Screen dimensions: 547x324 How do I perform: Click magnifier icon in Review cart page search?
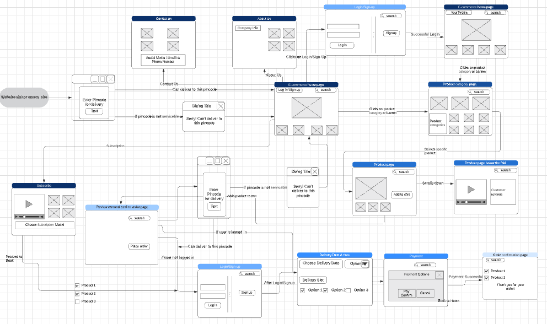[131, 218]
